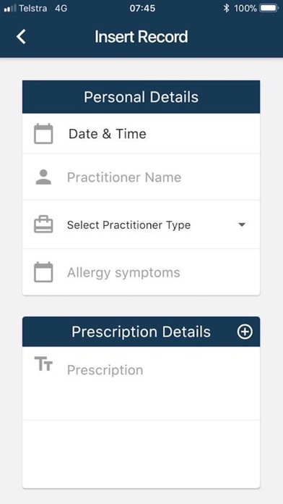This screenshot has width=283, height=504.
Task: Tap the Prescription Details section header
Action: (141, 332)
